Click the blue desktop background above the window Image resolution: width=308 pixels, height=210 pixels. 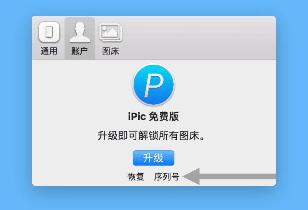(x=154, y=8)
